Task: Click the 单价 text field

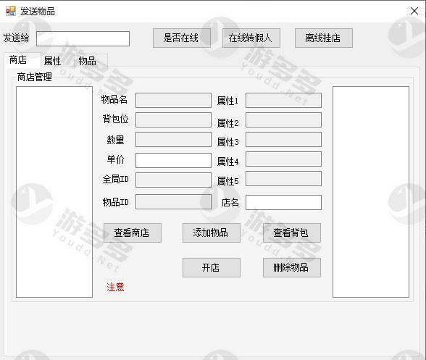Action: pos(173,160)
